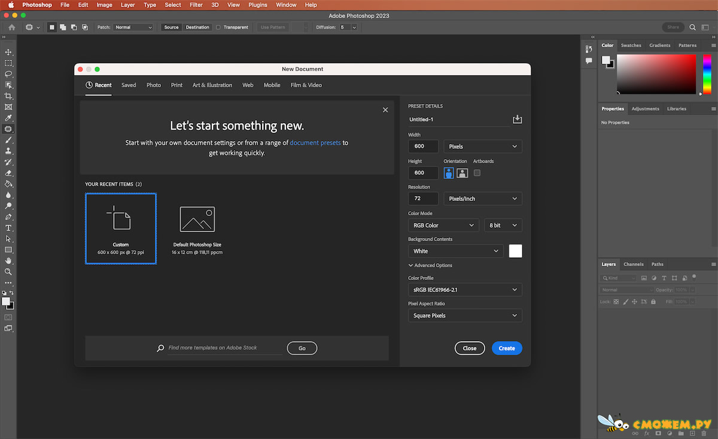Dismiss the start banner with X
Image resolution: width=718 pixels, height=439 pixels.
pyautogui.click(x=385, y=110)
